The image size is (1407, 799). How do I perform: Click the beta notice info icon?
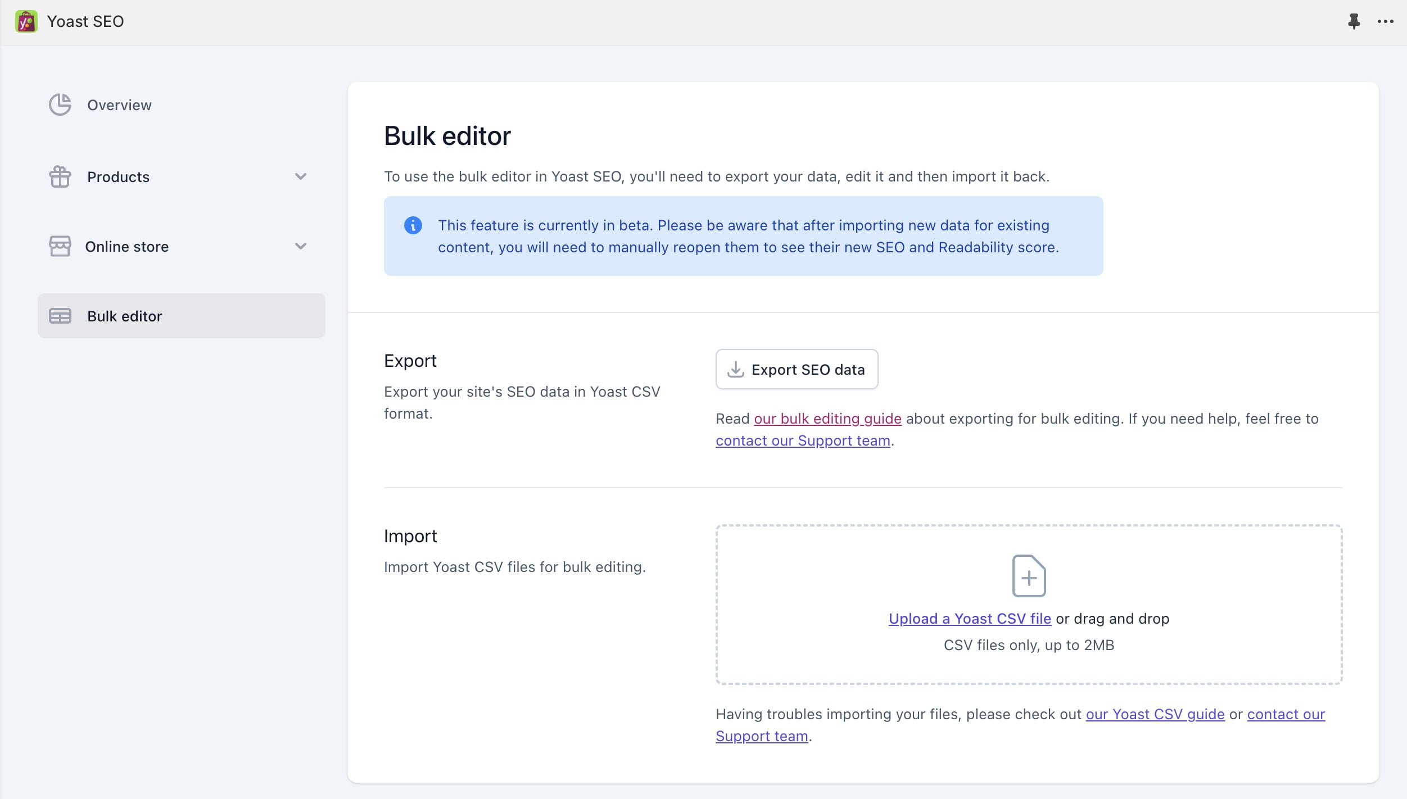tap(413, 225)
